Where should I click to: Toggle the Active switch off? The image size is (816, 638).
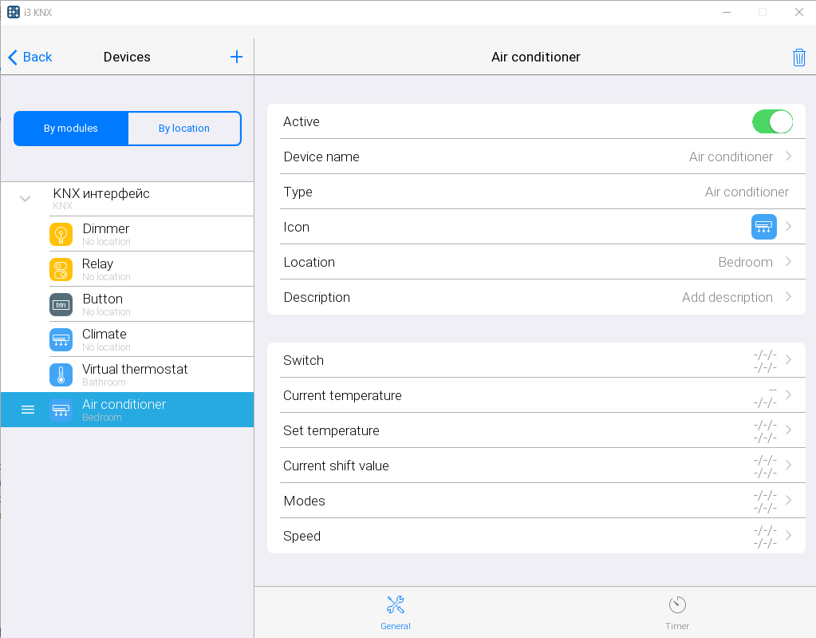771,122
